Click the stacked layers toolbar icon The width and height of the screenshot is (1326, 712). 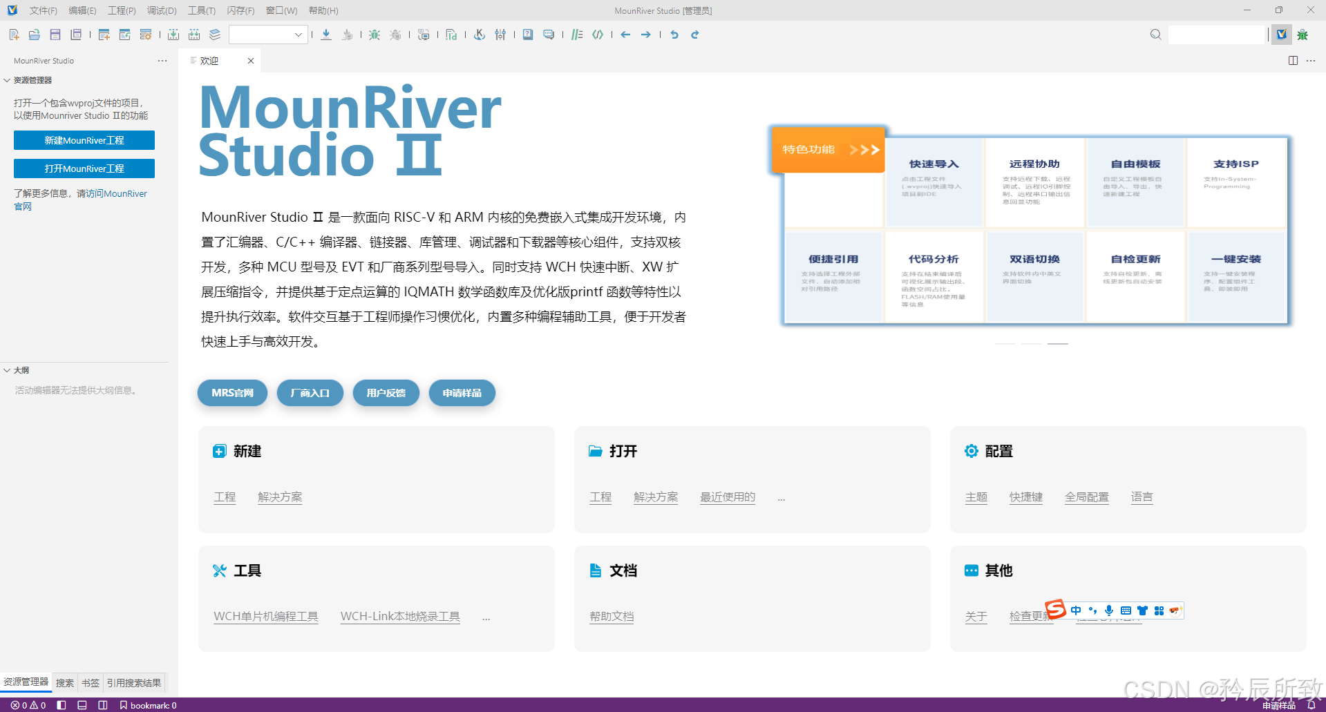coord(215,35)
